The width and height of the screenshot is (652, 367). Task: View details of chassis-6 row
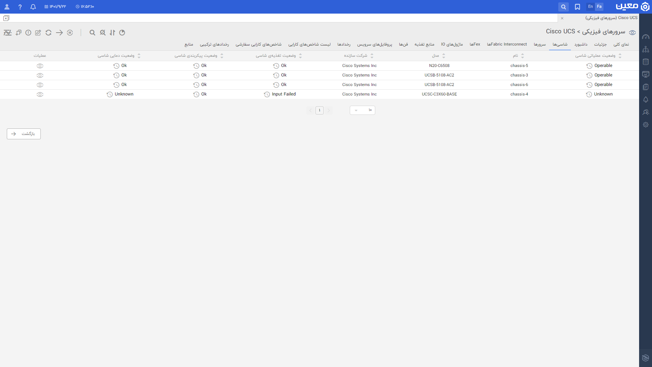[x=40, y=85]
